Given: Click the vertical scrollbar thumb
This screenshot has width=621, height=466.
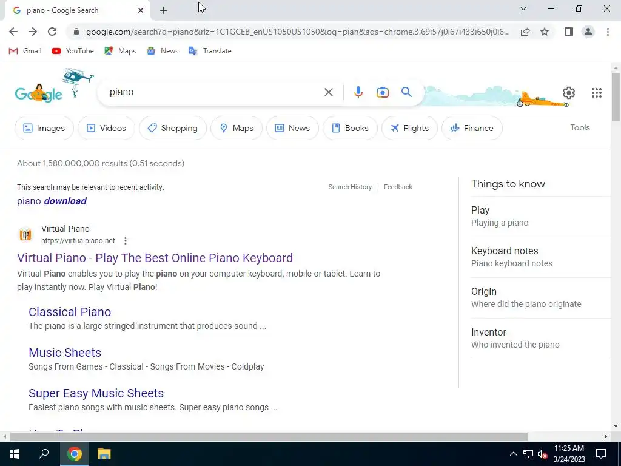Looking at the screenshot, I should tap(616, 97).
